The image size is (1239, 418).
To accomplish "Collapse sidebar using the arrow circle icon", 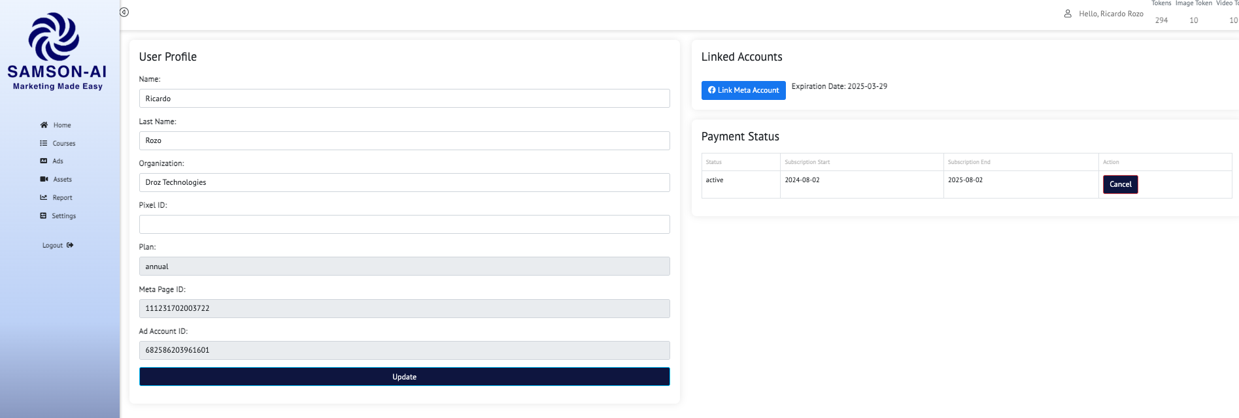I will 124,12.
